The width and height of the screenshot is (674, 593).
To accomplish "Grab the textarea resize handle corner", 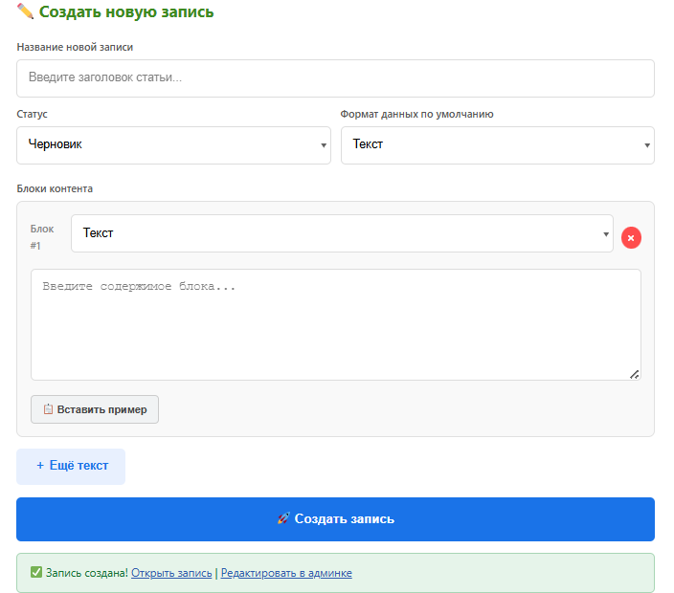I will coord(634,374).
